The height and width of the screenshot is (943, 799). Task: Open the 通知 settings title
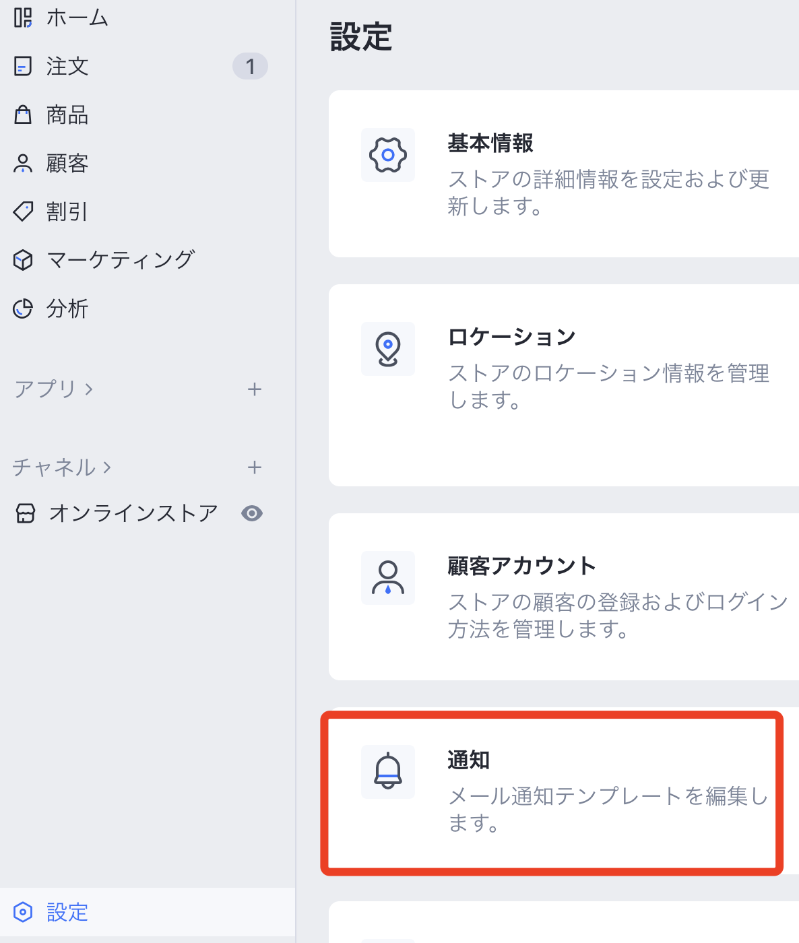(469, 760)
